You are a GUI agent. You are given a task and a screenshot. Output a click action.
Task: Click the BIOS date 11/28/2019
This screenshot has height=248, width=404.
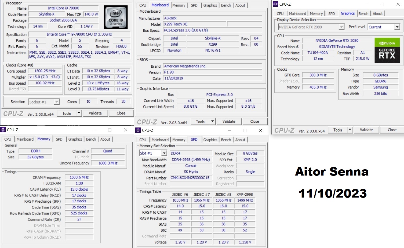coord(213,78)
